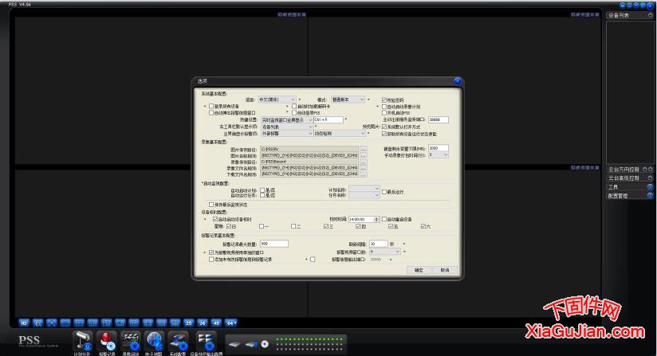This screenshot has width=657, height=356.
Task: Toggle auto popup alarm info window checkbox
Action: 211,112
